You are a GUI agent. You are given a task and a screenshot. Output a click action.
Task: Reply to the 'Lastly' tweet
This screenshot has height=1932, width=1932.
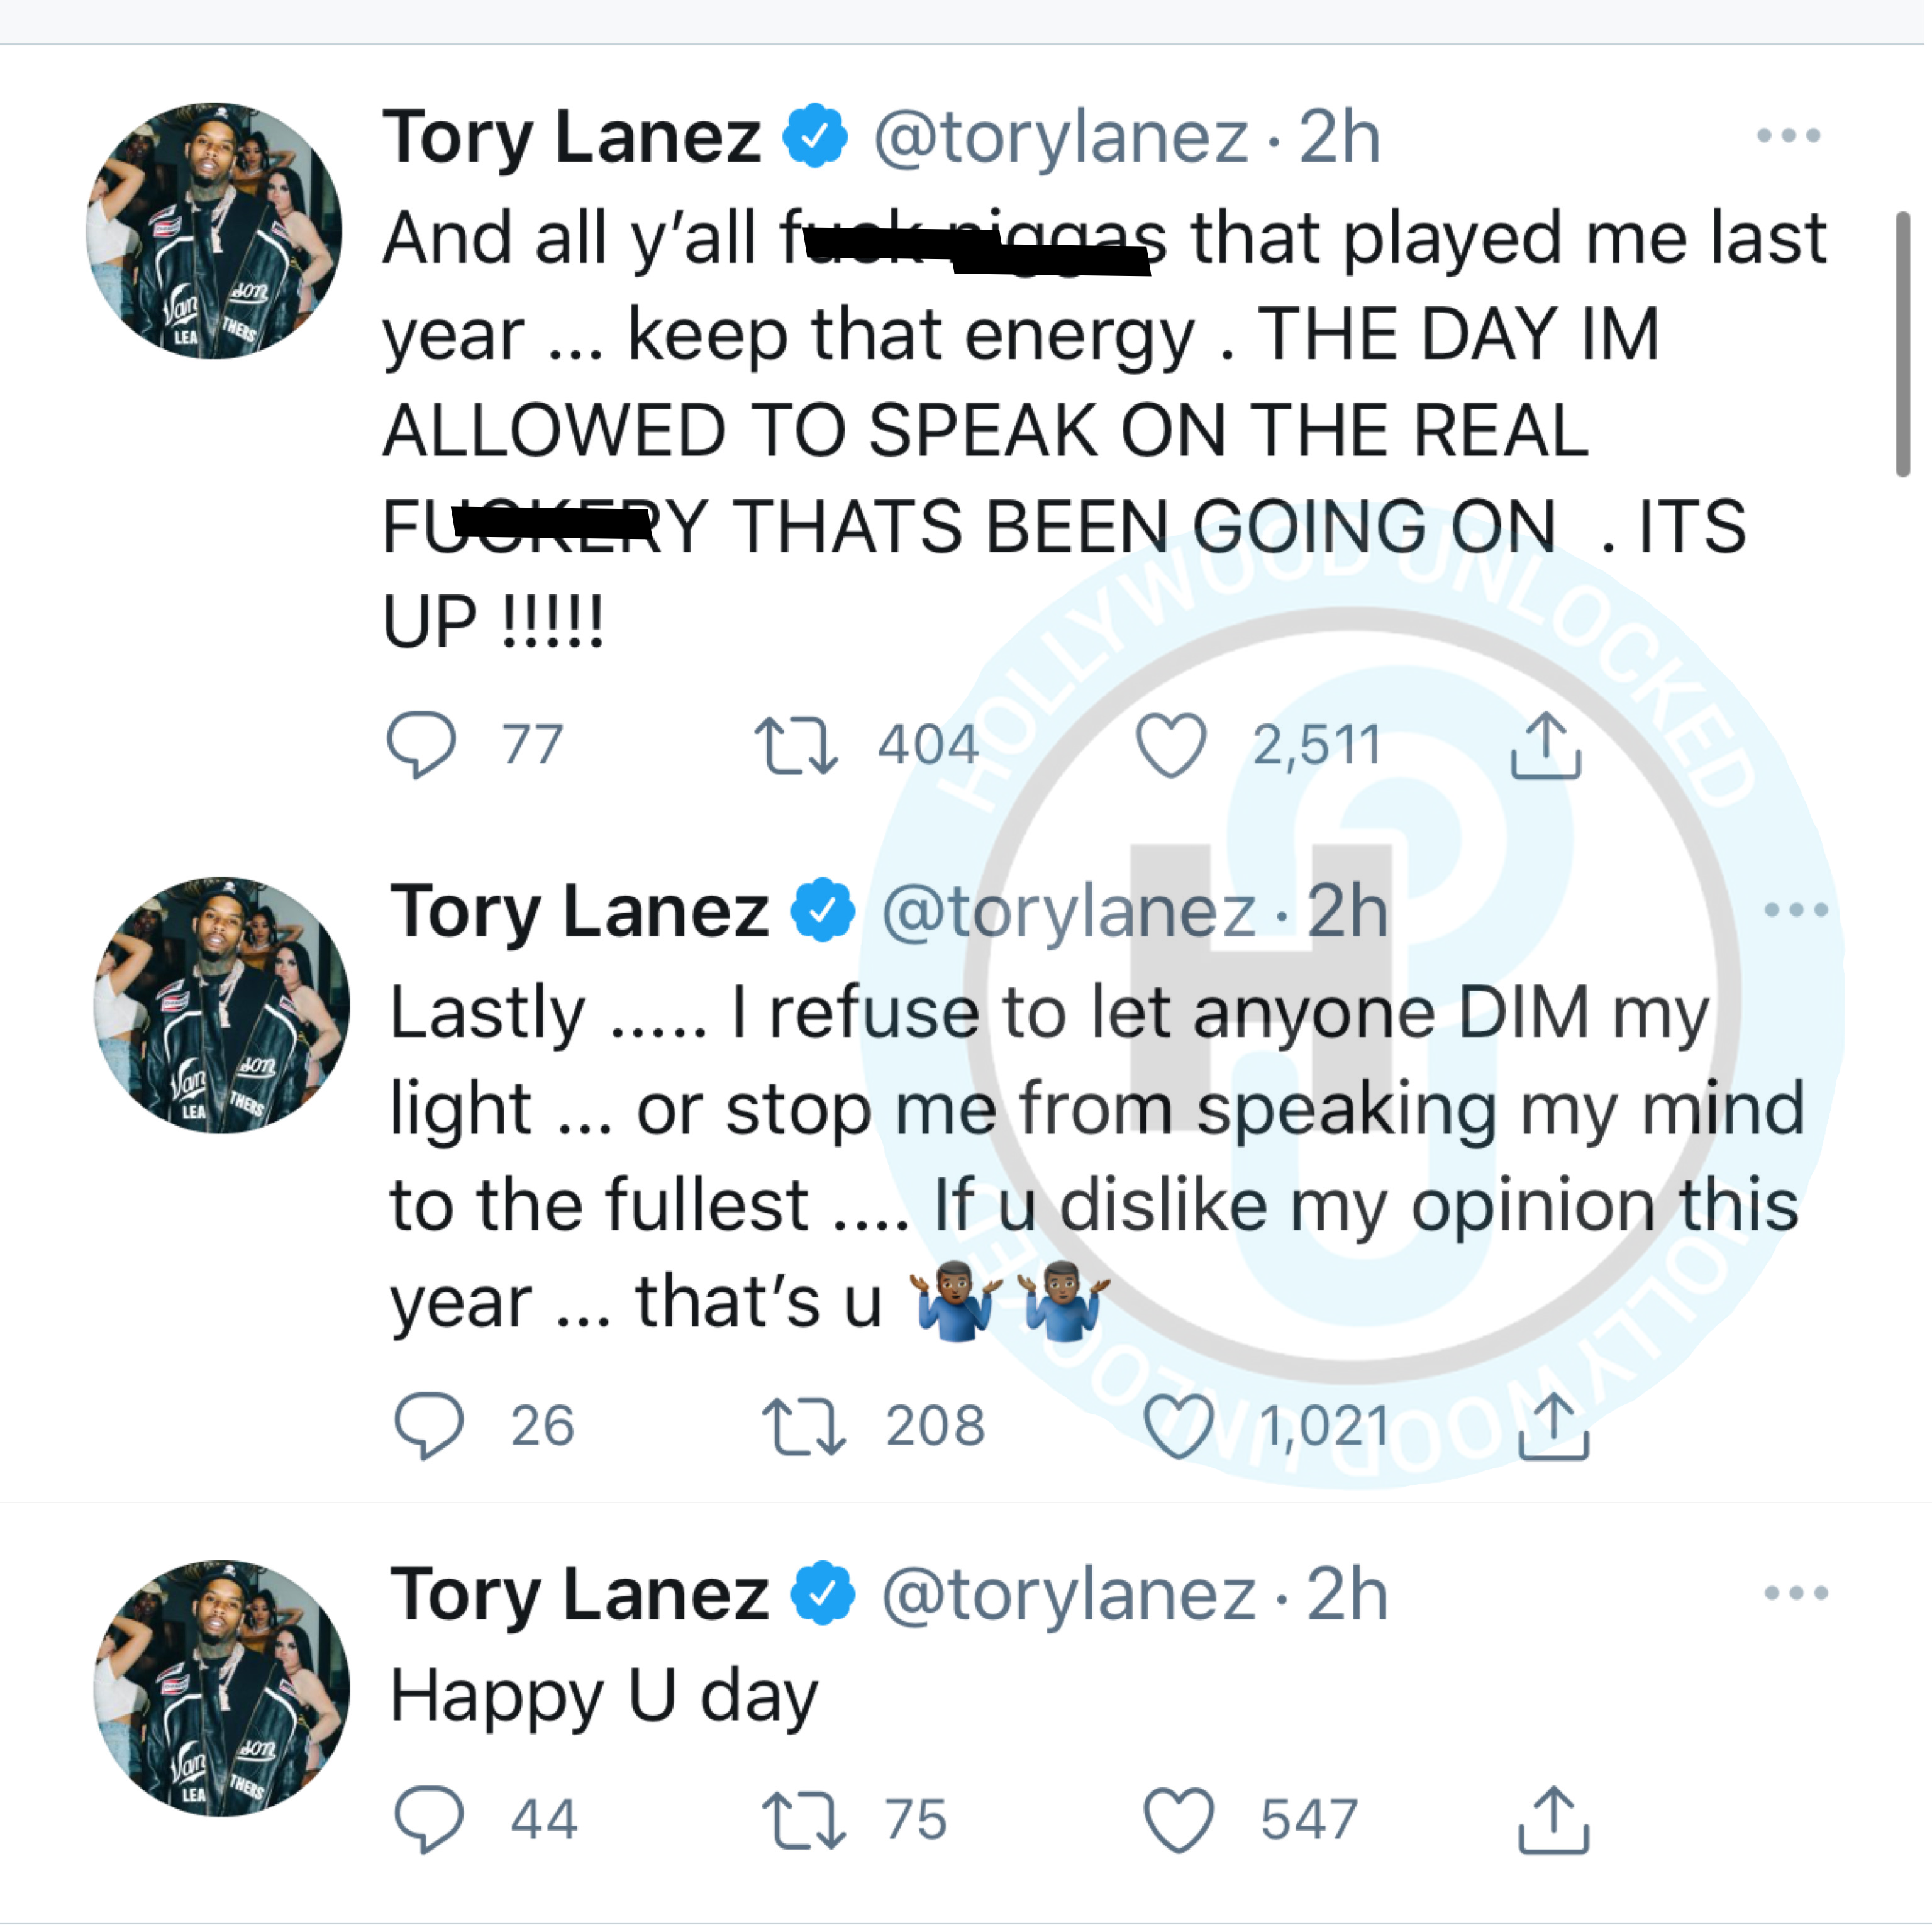coord(429,1425)
